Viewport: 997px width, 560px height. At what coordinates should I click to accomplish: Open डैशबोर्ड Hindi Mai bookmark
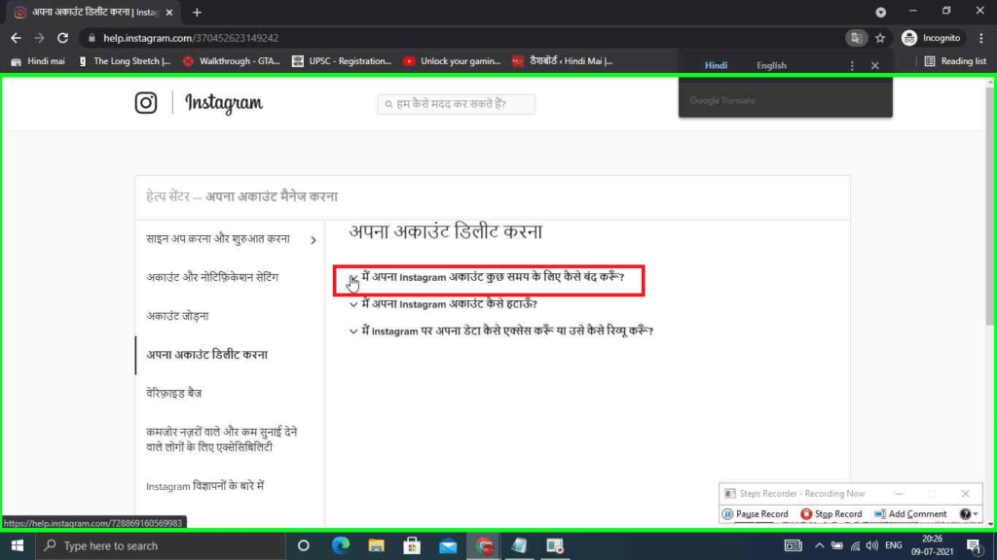pos(563,61)
